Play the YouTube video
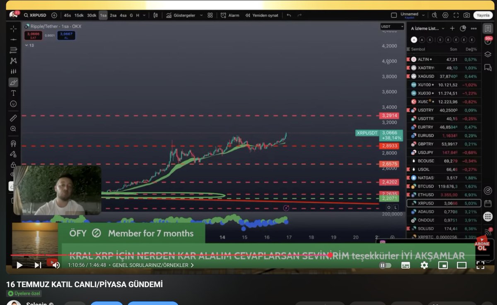 point(19,265)
